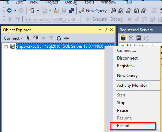The width and height of the screenshot is (162, 132).
Task: Click the Cut scissors icon
Action: (154, 10)
